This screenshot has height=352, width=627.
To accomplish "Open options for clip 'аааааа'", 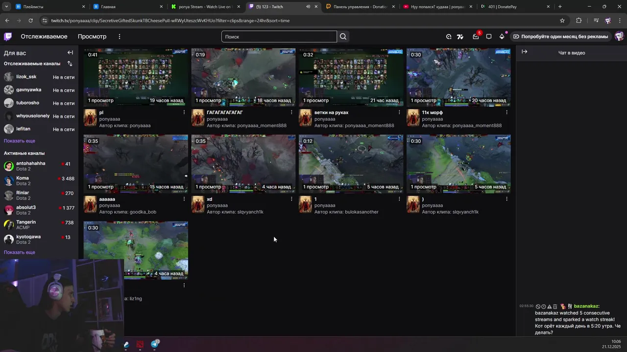I will [x=184, y=199].
